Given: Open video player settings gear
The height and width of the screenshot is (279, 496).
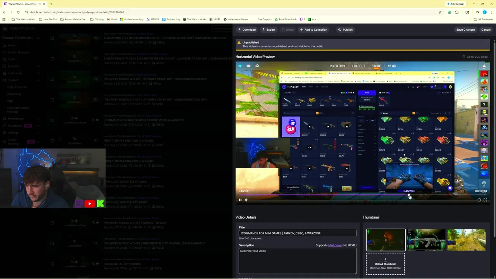Looking at the screenshot, I should click(x=479, y=200).
